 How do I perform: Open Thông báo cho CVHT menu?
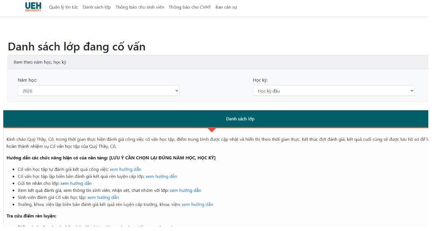coord(190,7)
